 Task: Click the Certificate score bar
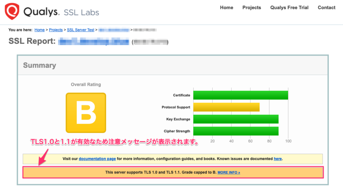click(240, 95)
